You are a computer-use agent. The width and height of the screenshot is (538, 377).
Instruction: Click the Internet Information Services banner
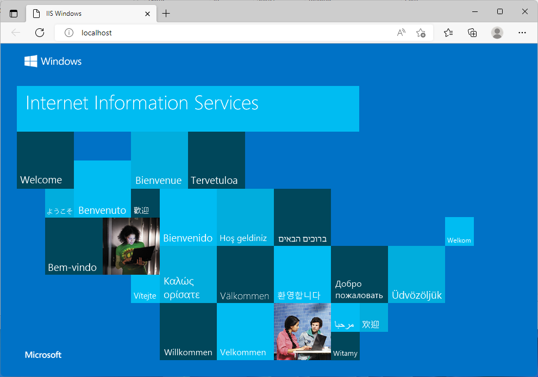[187, 108]
